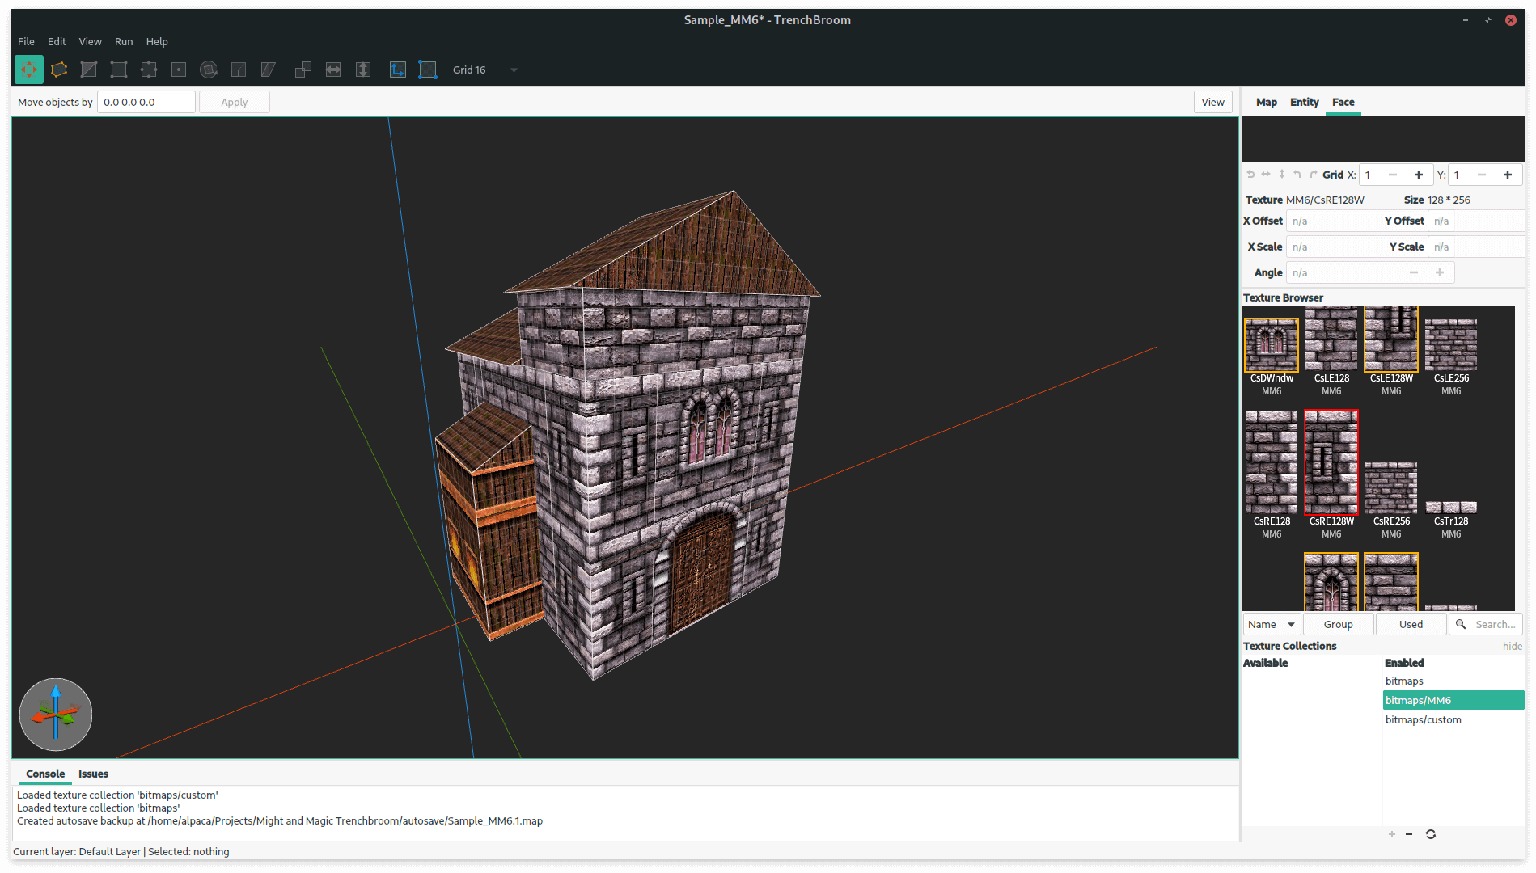This screenshot has width=1536, height=873.
Task: Open the View options dropdown
Action: coord(1212,102)
